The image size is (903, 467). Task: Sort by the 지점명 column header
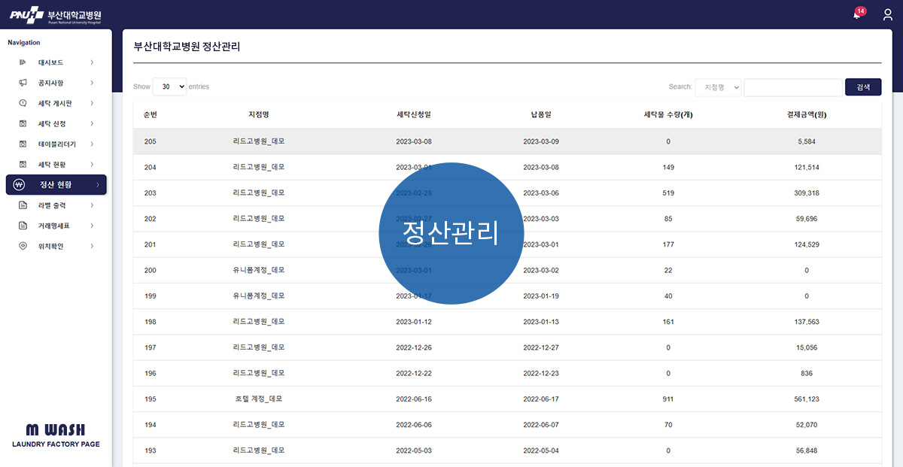pyautogui.click(x=259, y=115)
